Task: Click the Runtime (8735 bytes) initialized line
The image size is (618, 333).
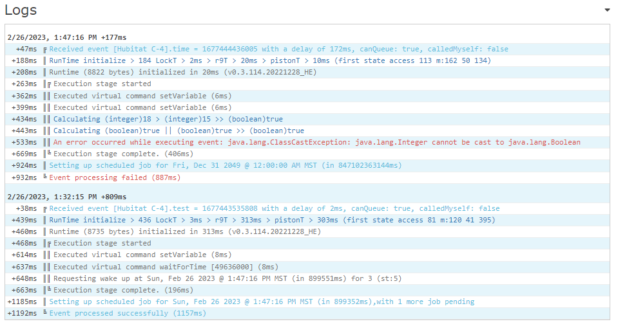Action: click(x=185, y=231)
